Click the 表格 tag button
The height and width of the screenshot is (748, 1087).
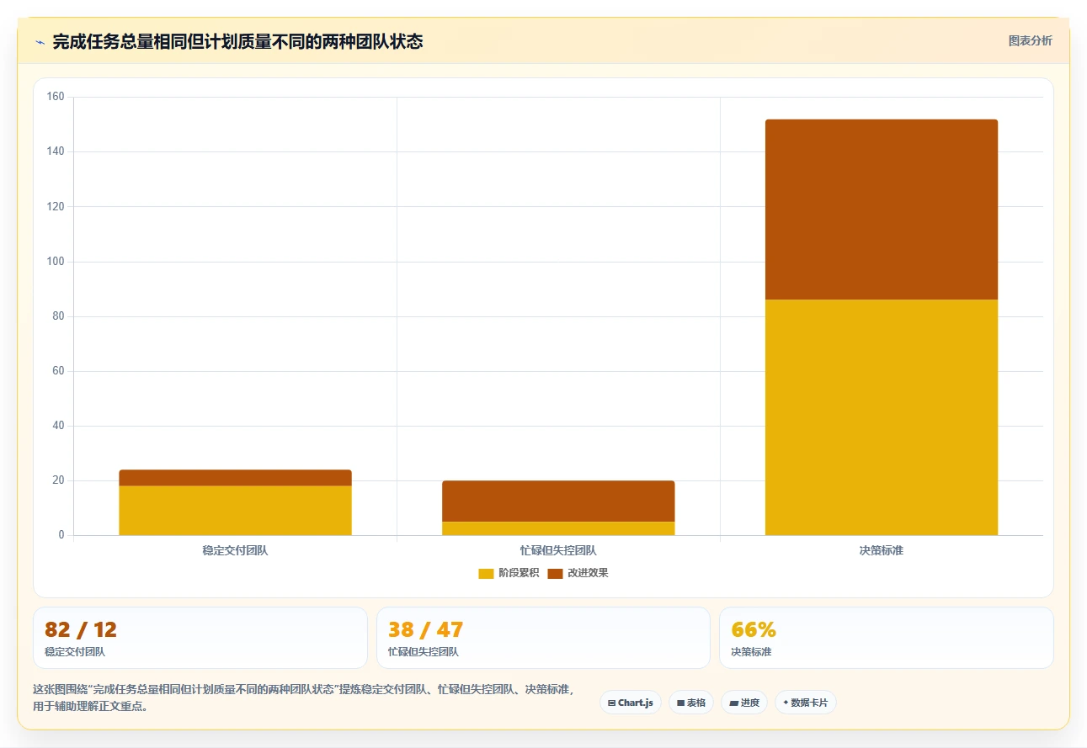tap(691, 703)
